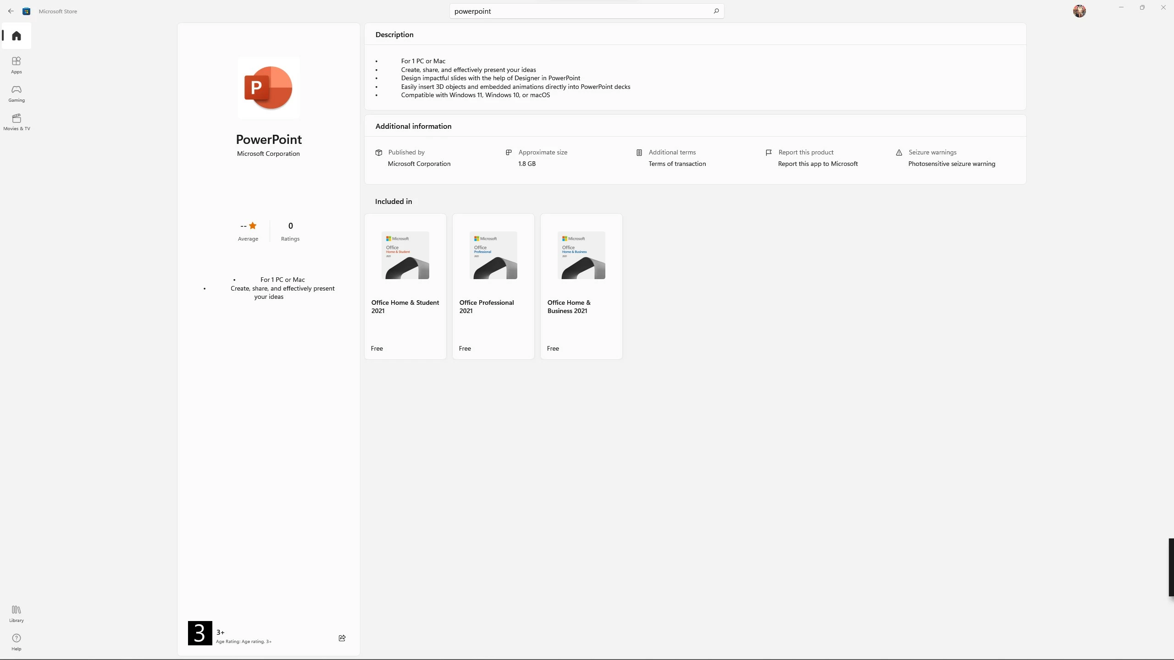Open the Help menu
Screen dimensions: 1174x660
pos(17,642)
